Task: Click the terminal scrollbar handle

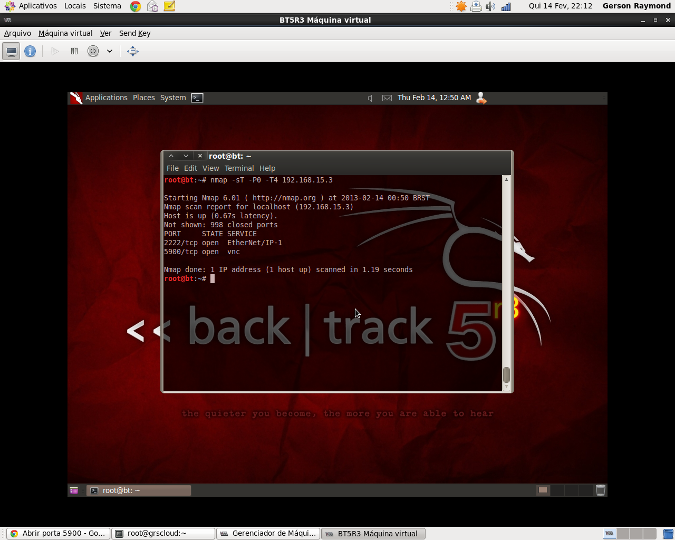Action: pos(506,374)
